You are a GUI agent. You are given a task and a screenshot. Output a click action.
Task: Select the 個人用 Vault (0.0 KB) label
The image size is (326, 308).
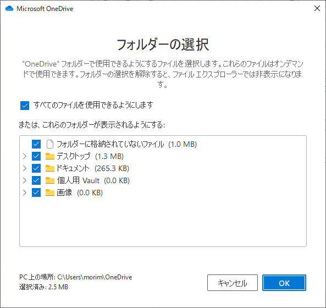pyautogui.click(x=93, y=180)
